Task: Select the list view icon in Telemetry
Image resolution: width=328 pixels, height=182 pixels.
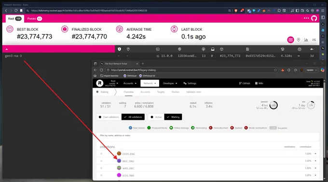Action: (290, 39)
